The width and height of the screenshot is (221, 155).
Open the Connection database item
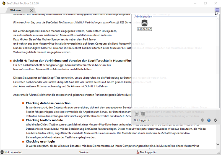click(144, 25)
